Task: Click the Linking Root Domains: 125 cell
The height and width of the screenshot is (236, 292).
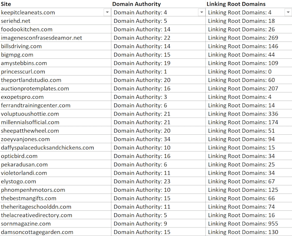Action: [x=249, y=190]
